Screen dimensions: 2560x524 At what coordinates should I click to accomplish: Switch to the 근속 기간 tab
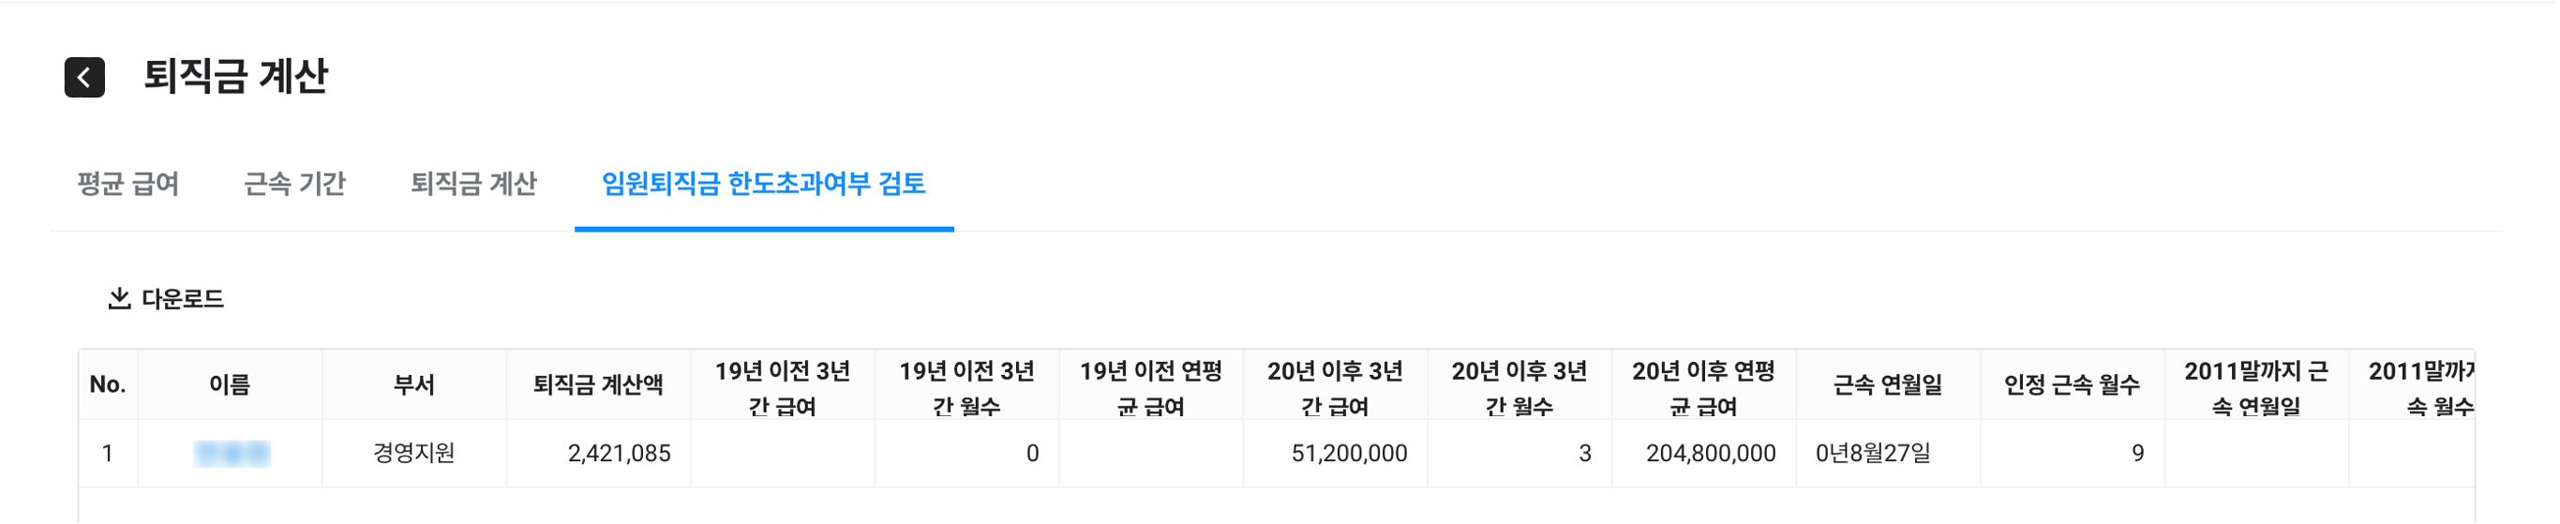294,184
